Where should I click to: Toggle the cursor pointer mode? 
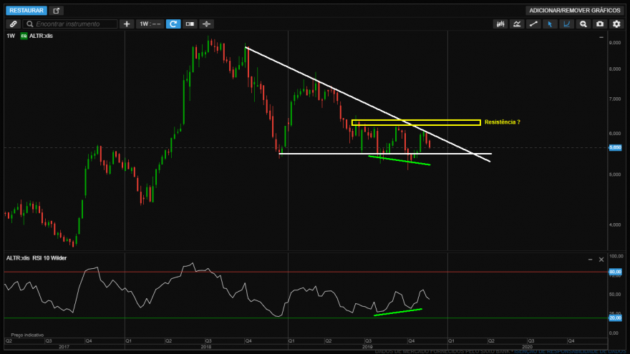[550, 24]
